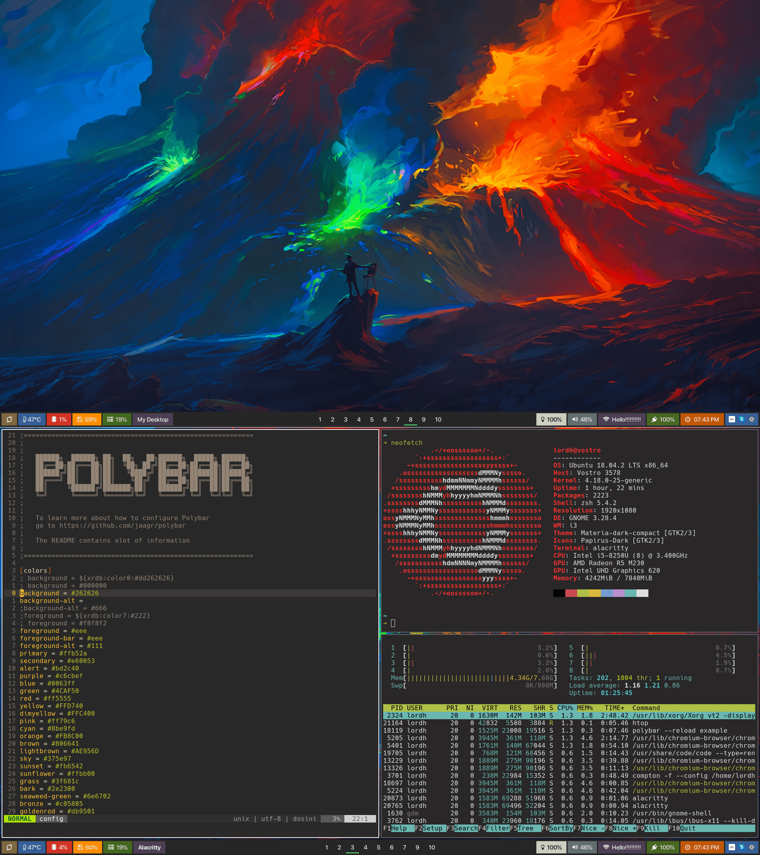Click the 'en' keyboard layout icon in upper bar

click(x=731, y=419)
